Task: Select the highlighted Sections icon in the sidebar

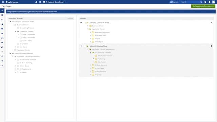Action: [2, 11]
